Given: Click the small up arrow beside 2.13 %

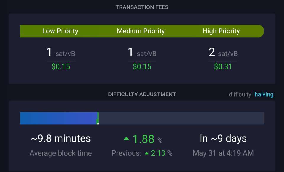Looking at the screenshot, I should click(x=147, y=154).
